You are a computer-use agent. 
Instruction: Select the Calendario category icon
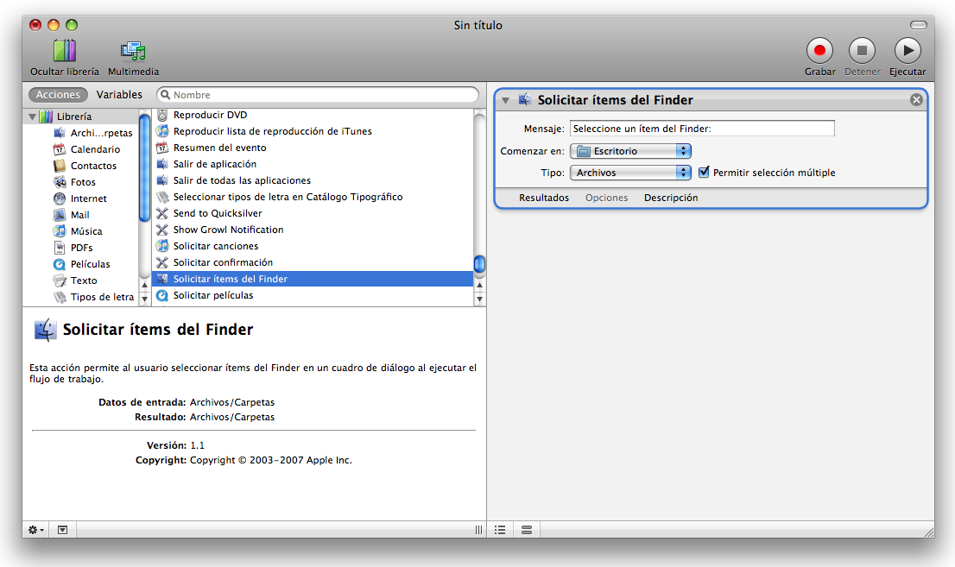click(x=59, y=149)
